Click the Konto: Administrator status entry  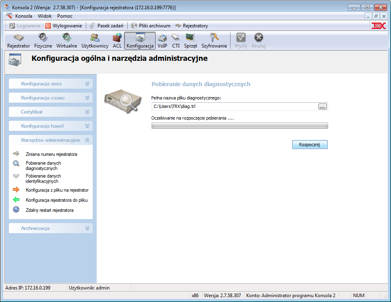291,296
